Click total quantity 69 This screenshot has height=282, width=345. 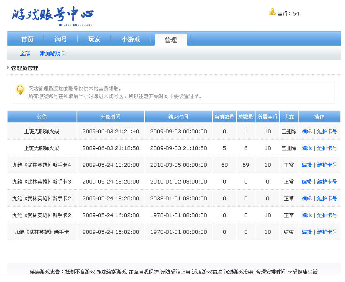(x=246, y=165)
